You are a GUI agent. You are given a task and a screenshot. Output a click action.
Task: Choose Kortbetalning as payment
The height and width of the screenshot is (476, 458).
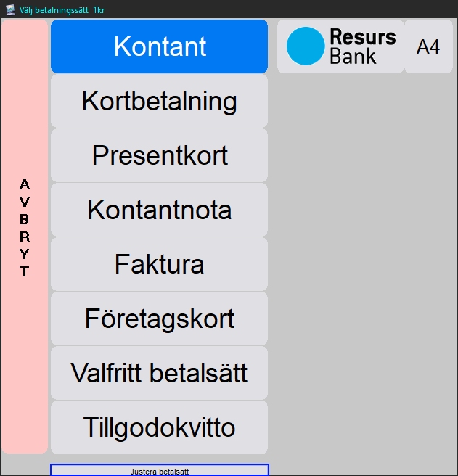pos(159,101)
